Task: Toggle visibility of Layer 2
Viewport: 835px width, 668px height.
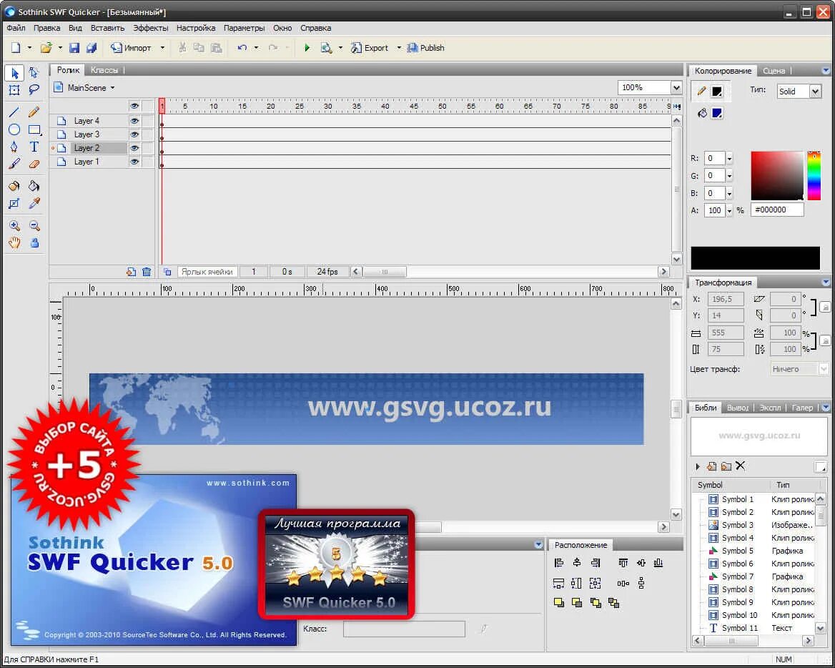Action: (x=134, y=148)
